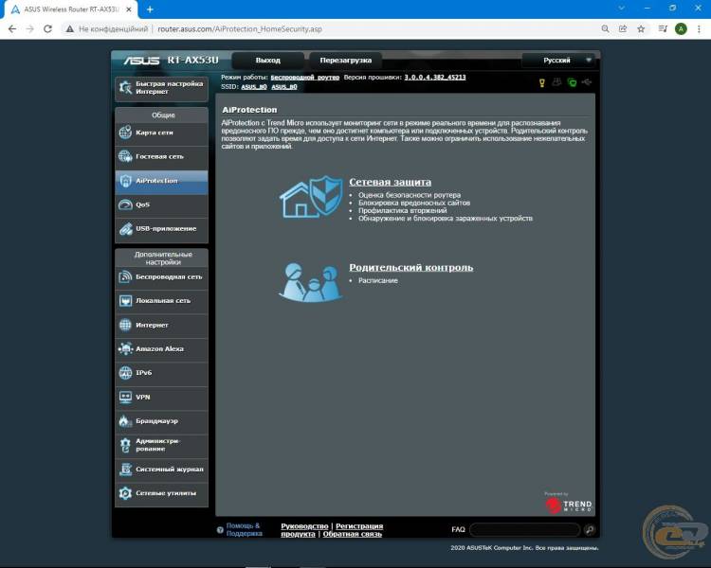Screen dimensions: 711x568
Task: Focus the FAQ search input field
Action: tap(525, 529)
